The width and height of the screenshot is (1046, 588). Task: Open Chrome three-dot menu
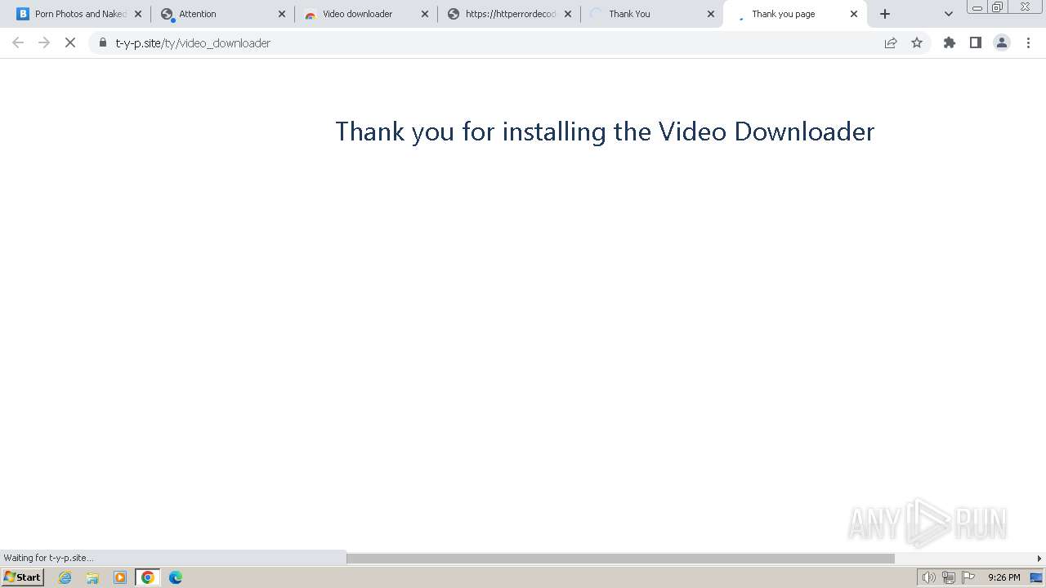(x=1028, y=42)
